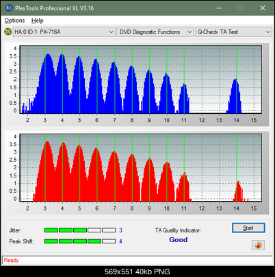Expand the DVD Diagnostic Functions dropdown
Screen dimensions: 275x277
pos(155,32)
